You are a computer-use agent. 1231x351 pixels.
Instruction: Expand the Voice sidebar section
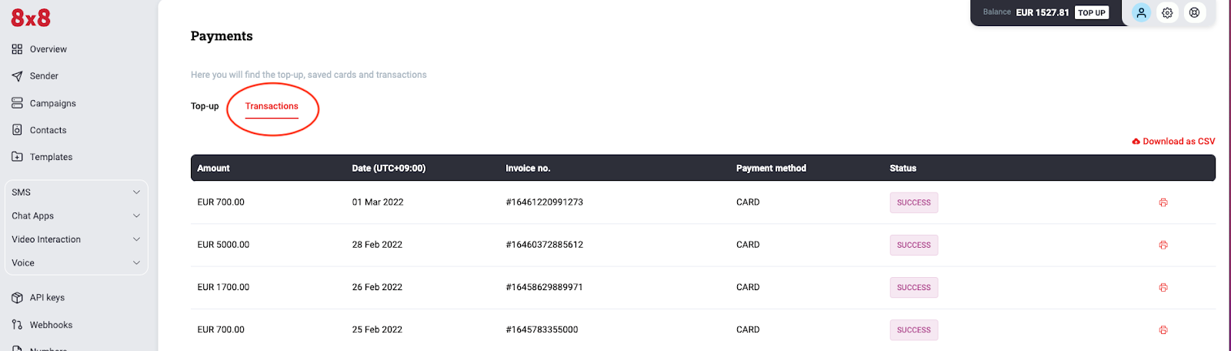click(76, 263)
